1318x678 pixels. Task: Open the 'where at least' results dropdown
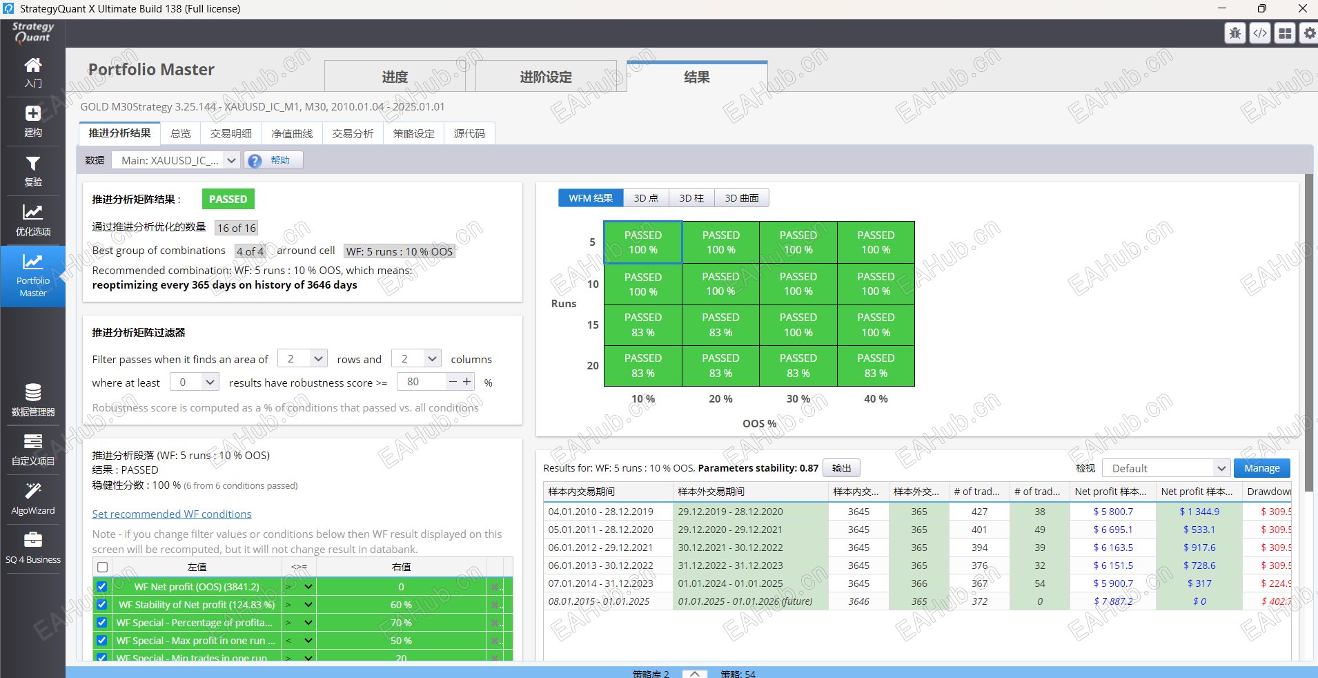click(x=195, y=382)
